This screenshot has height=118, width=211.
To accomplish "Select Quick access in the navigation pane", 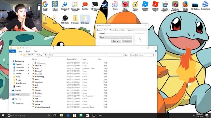I will (x=19, y=61).
